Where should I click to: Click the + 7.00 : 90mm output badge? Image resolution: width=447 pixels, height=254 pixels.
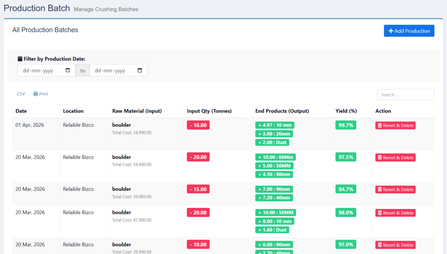(x=274, y=189)
